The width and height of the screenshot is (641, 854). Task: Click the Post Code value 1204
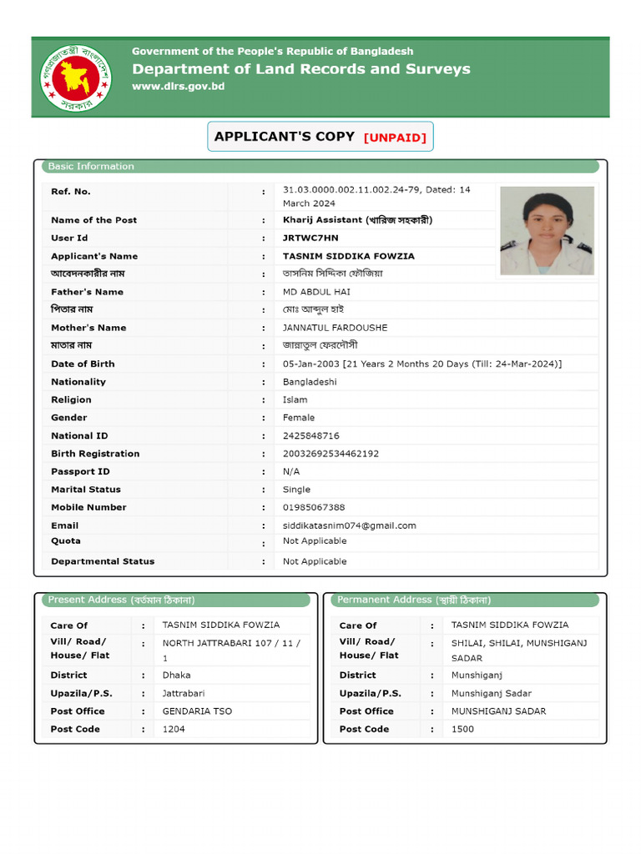coord(174,729)
